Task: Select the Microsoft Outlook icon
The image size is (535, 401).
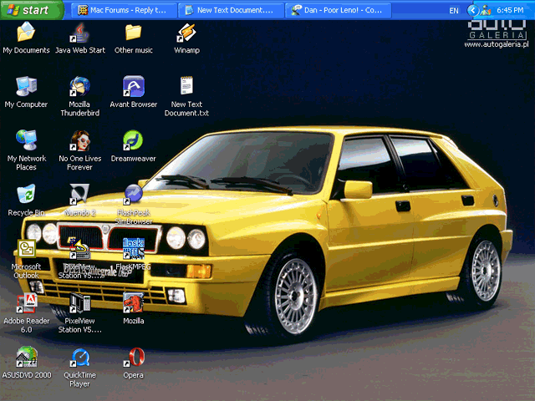Action: (x=26, y=248)
